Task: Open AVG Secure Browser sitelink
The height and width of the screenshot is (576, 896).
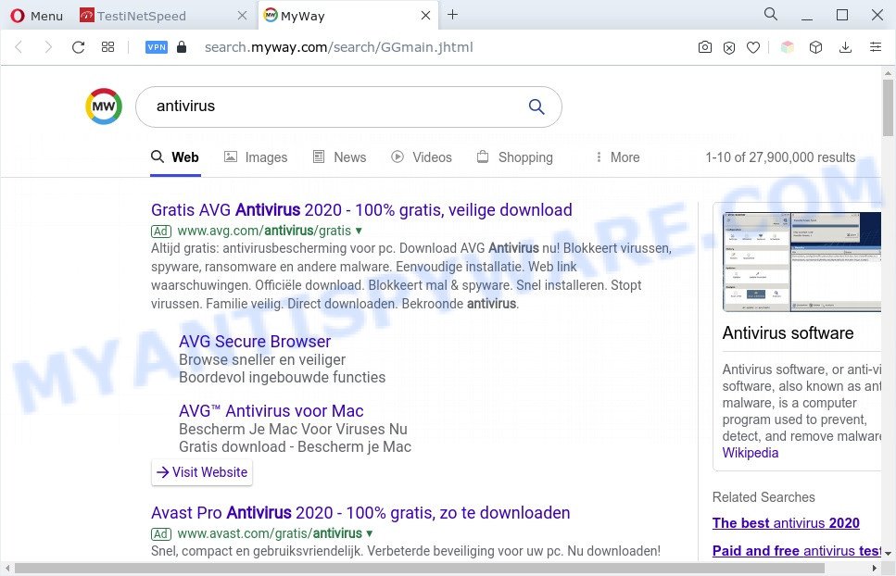Action: click(255, 342)
